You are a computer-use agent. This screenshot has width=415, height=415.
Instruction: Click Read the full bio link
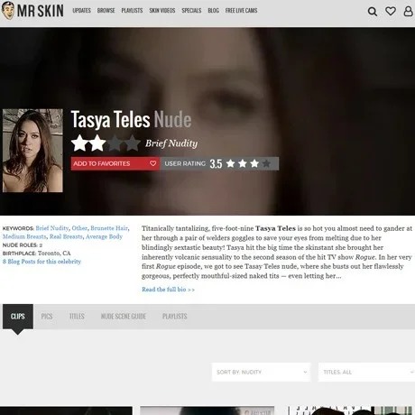pyautogui.click(x=168, y=290)
